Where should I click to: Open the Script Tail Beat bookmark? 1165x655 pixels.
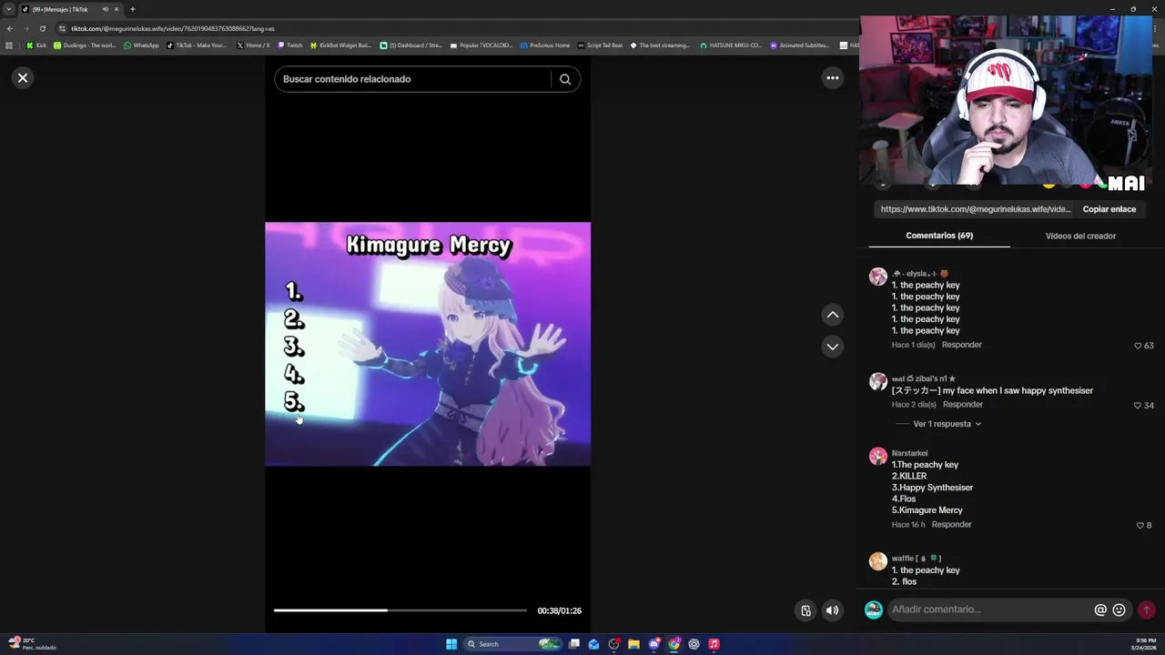tap(600, 45)
